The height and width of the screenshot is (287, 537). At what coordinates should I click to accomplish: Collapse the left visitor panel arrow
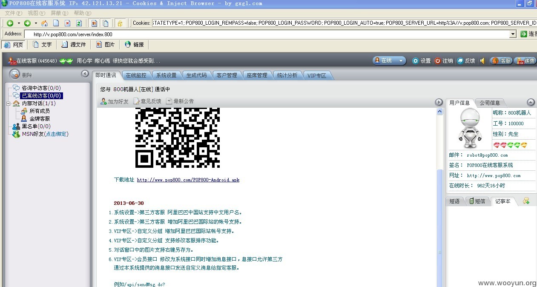pos(85,74)
